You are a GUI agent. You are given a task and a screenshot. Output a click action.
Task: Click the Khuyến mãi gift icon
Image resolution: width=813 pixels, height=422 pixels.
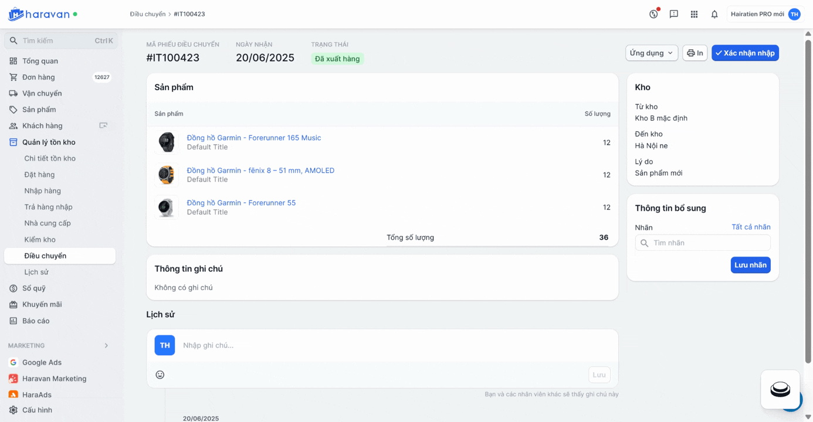[x=13, y=304]
